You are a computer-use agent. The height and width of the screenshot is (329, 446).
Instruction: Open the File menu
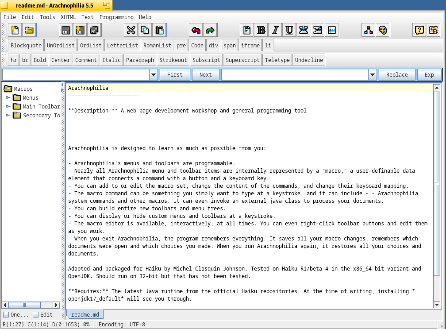[10, 17]
